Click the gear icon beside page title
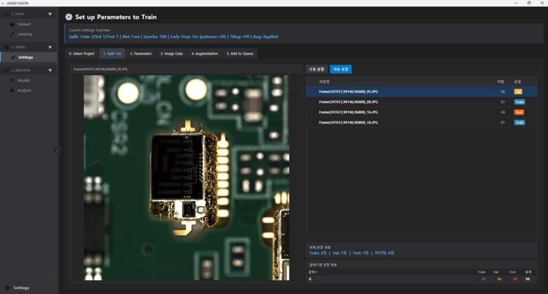548x294 pixels. [x=69, y=17]
